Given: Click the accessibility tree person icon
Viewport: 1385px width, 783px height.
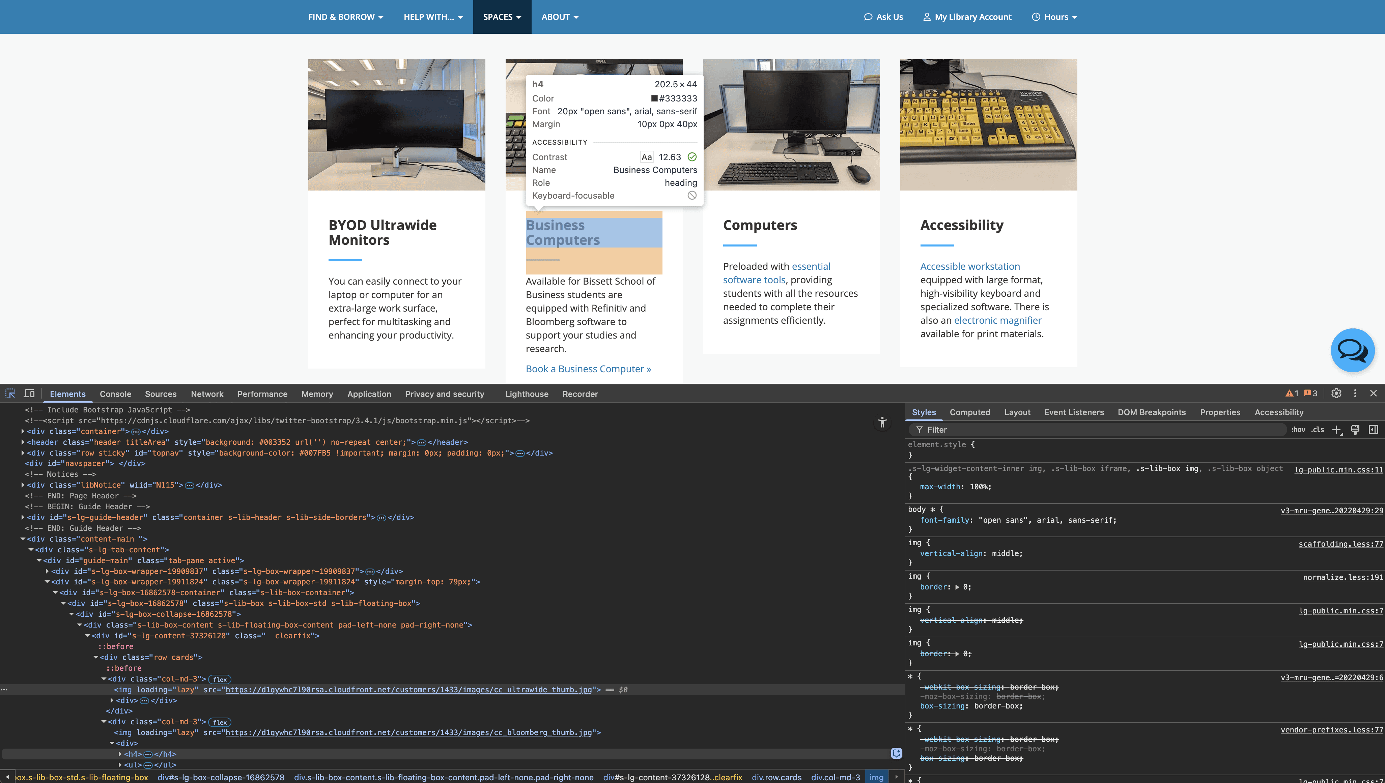Looking at the screenshot, I should point(882,422).
